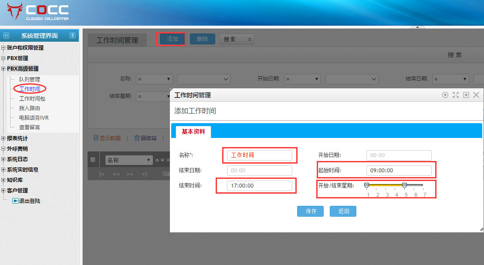The image size is (484, 265).
Task: Collapse the PBX高级管理 tree node
Action: pyautogui.click(x=3, y=69)
